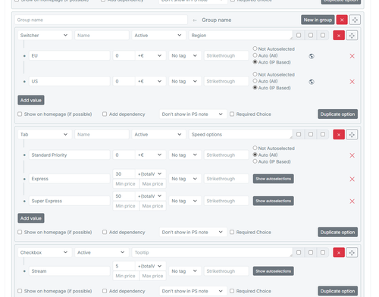Open Express price type dropdown
Screen dimensions: 379x297
[x=150, y=174]
